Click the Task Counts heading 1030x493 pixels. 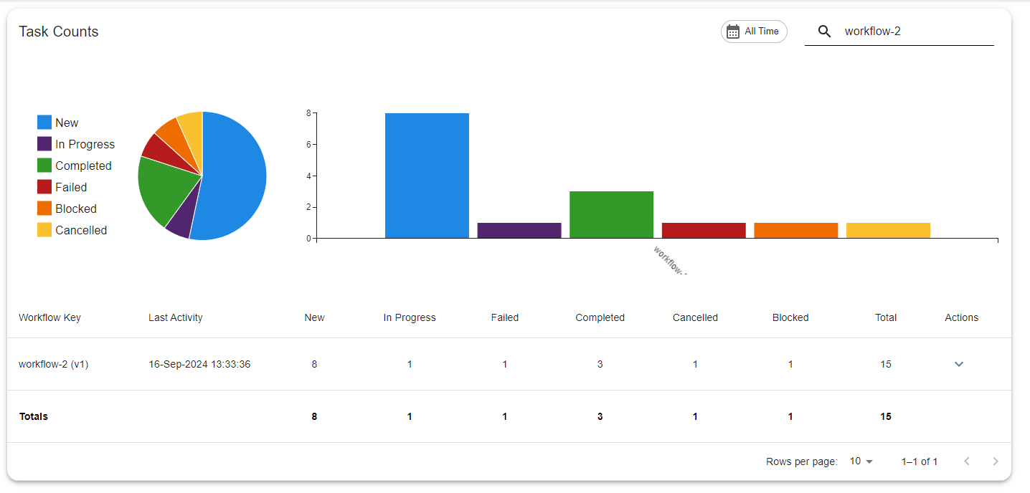59,32
